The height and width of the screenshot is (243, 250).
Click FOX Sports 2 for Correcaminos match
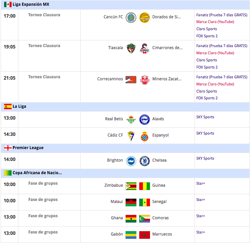[x=207, y=98]
